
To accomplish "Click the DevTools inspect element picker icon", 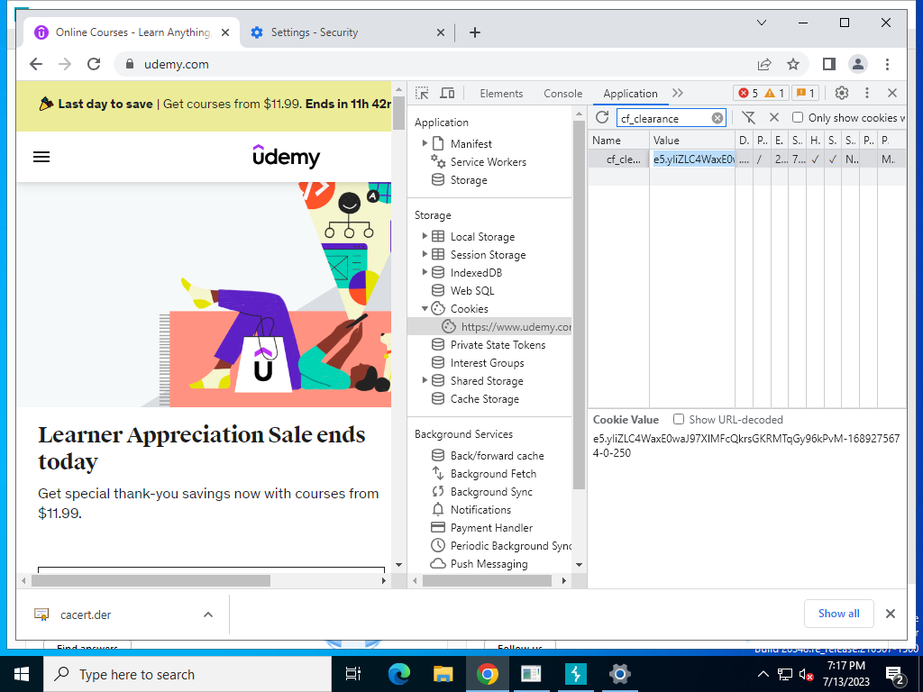I will pos(422,93).
